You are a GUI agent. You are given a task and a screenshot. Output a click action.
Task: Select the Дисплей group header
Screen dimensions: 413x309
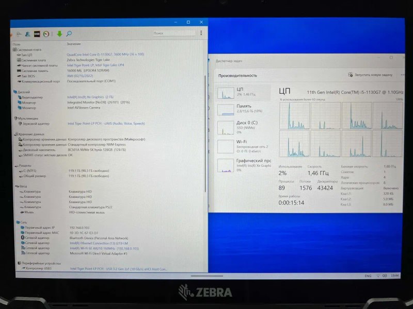[22, 92]
